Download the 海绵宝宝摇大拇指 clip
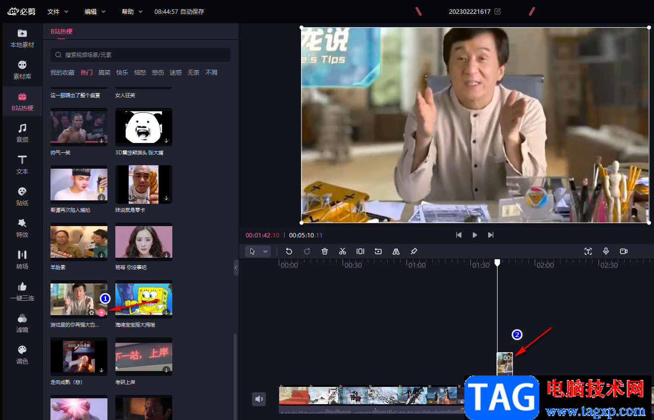654x420 pixels. coord(166,313)
